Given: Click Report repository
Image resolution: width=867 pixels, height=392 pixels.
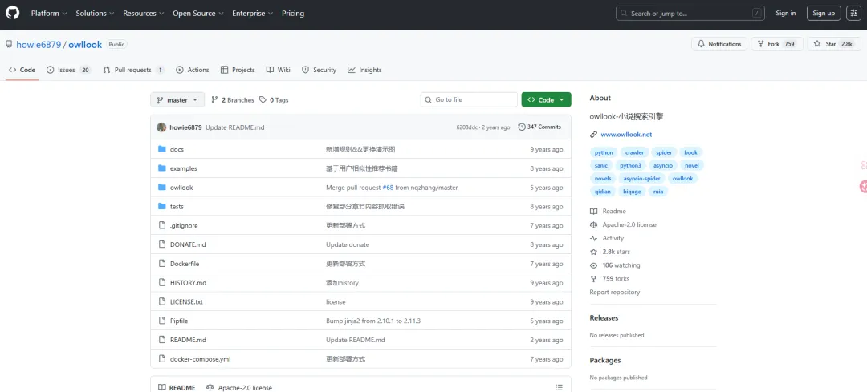Looking at the screenshot, I should coord(615,292).
